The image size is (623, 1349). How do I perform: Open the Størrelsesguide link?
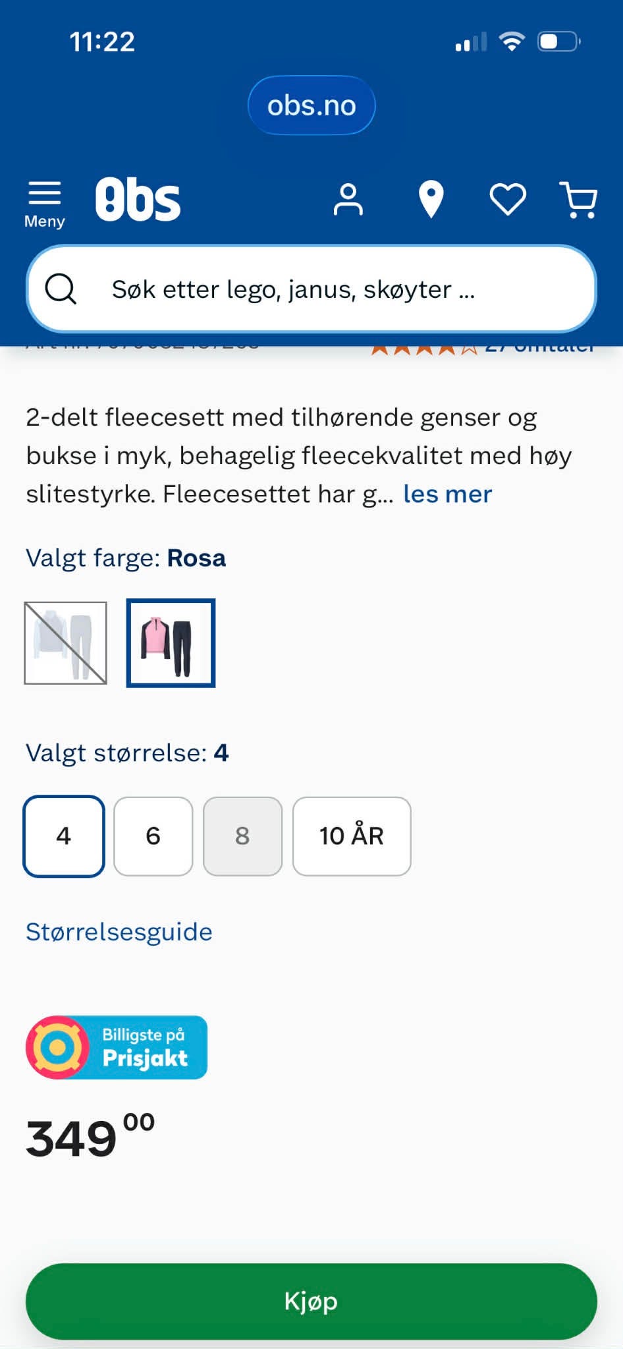[x=119, y=932]
